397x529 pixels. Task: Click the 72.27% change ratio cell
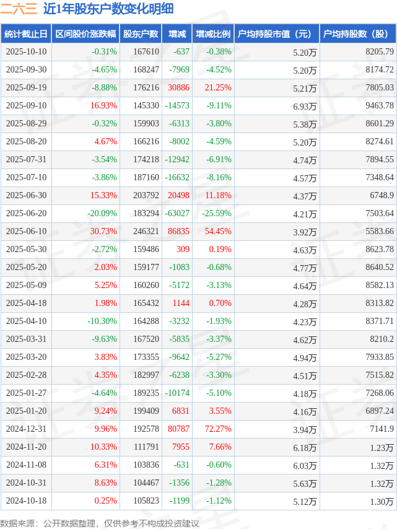(218, 429)
